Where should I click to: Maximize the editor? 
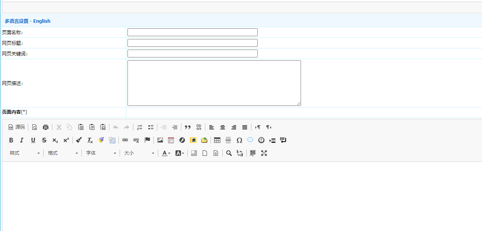tap(264, 153)
